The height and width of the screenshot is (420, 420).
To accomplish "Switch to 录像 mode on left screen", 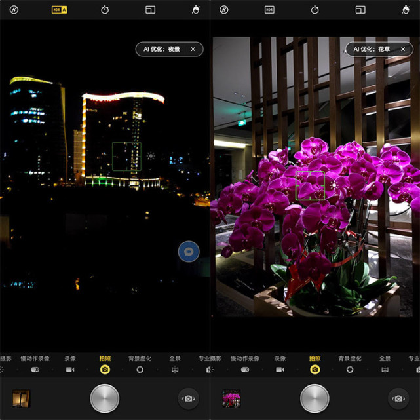I will coord(70,358).
